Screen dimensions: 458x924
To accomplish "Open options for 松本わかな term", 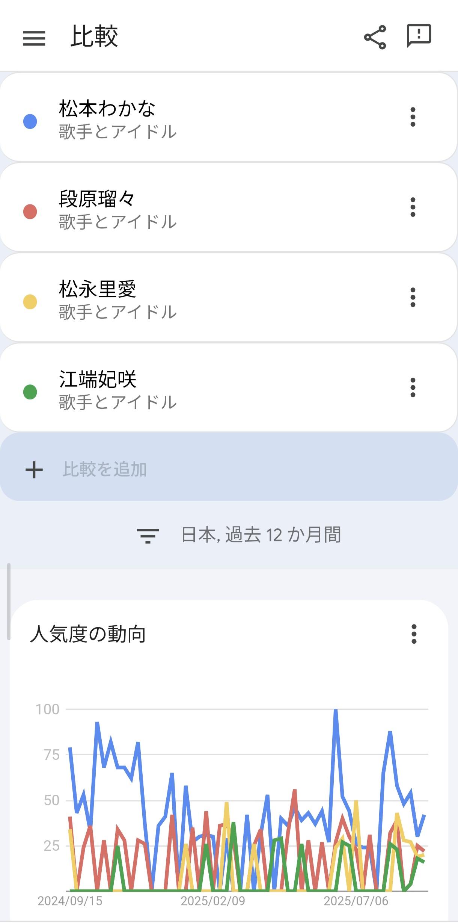I will (413, 117).
